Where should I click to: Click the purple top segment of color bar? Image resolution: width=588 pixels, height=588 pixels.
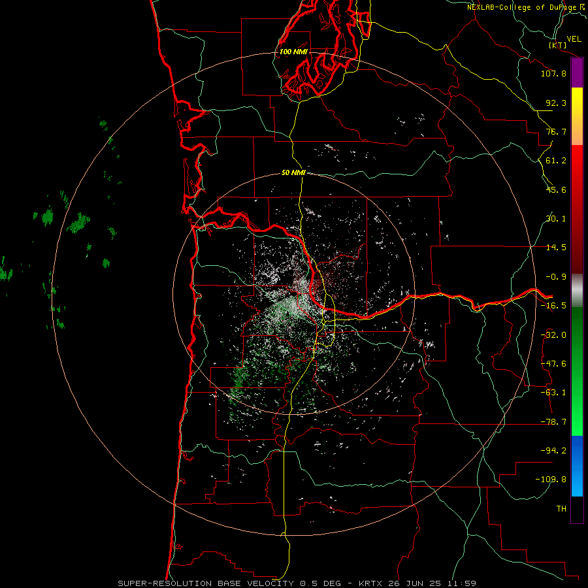(x=577, y=73)
